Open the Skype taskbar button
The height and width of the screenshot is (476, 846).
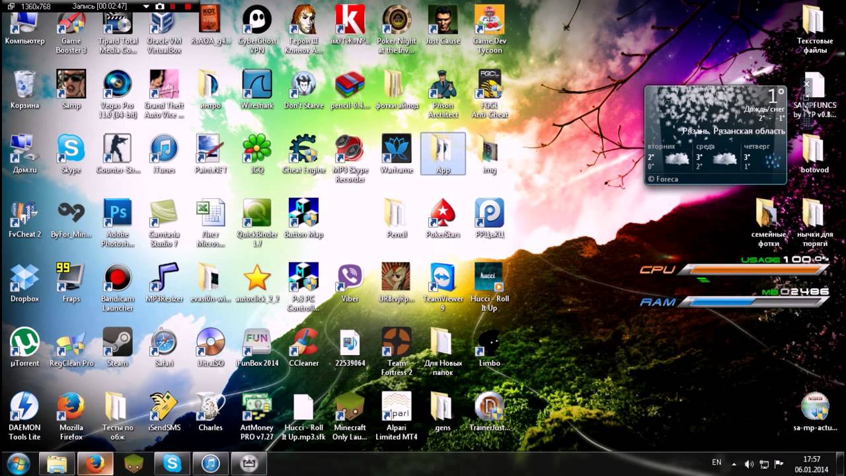pos(172,463)
